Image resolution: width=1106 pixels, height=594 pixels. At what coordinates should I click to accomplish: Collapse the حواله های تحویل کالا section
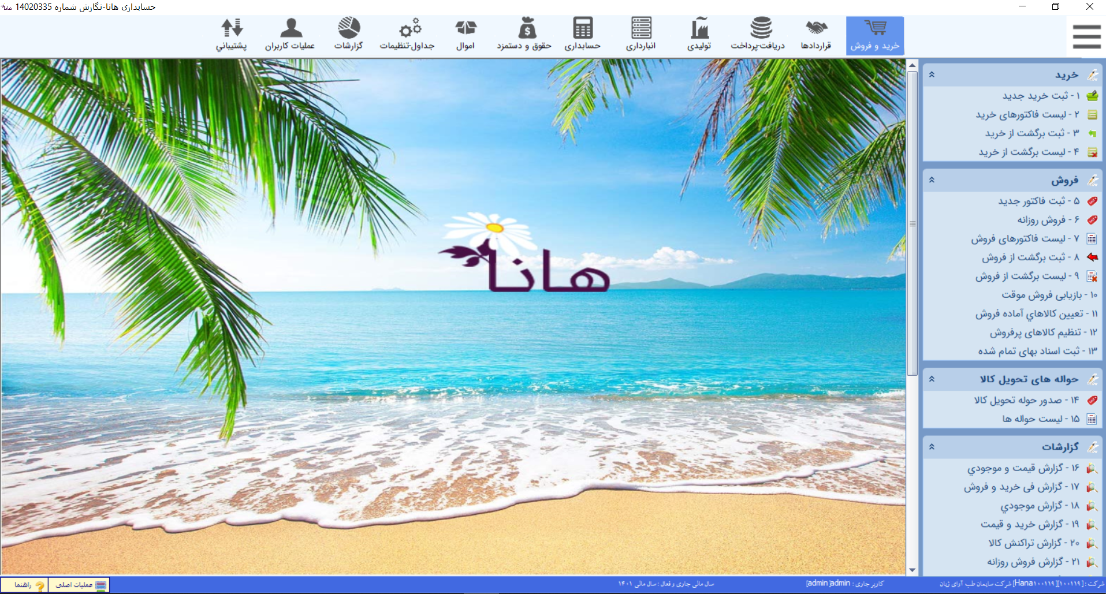[932, 379]
